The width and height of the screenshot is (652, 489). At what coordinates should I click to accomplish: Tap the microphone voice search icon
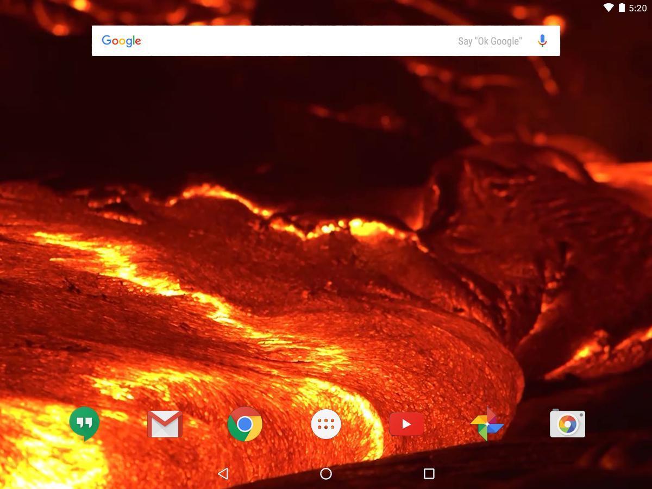(542, 41)
